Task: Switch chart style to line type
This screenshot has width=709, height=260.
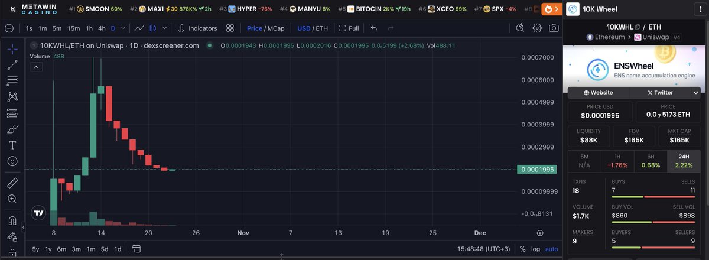Action: (139, 28)
